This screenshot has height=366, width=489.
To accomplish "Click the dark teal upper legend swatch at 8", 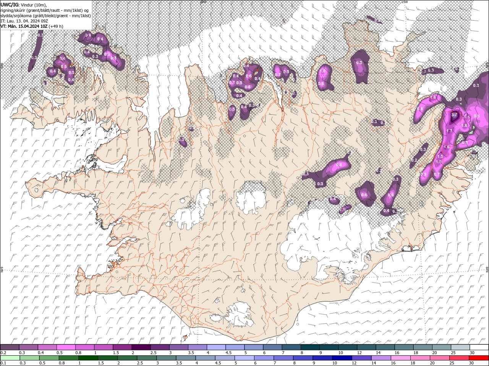I will [310, 347].
